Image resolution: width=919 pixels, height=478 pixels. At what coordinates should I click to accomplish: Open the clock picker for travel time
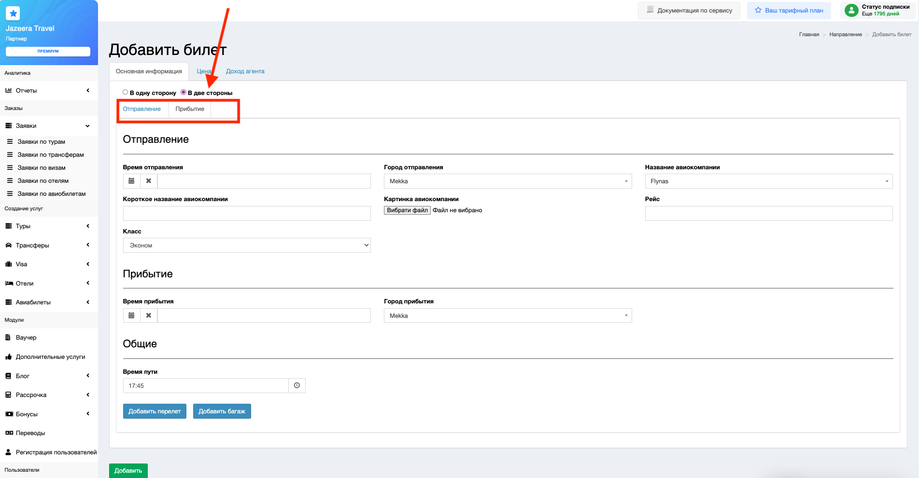(x=297, y=385)
